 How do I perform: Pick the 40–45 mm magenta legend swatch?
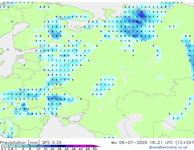83,146
